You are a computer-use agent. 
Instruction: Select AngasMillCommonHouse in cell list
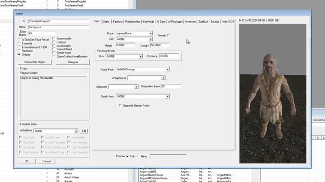[153, 178]
